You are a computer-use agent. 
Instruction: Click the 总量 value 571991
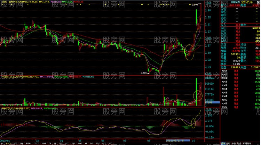pyautogui.click(x=235, y=54)
